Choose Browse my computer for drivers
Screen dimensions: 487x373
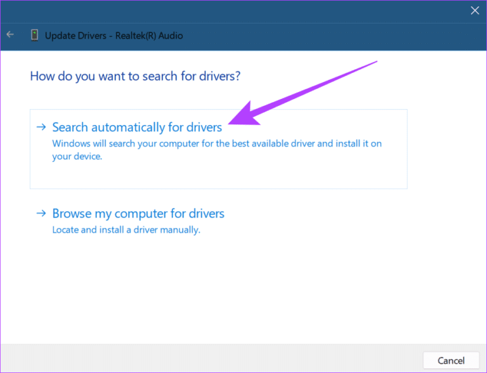(138, 214)
